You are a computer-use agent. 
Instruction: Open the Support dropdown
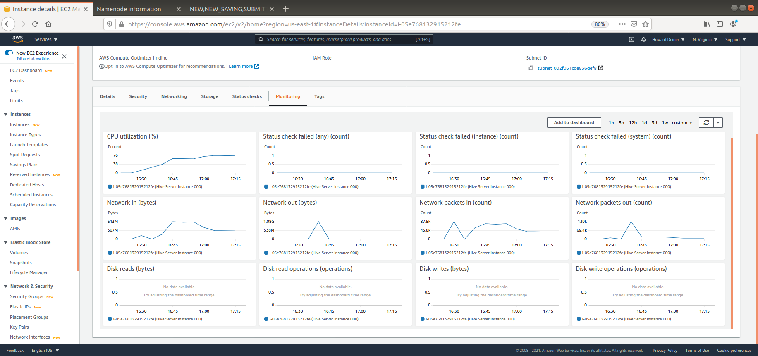point(736,40)
